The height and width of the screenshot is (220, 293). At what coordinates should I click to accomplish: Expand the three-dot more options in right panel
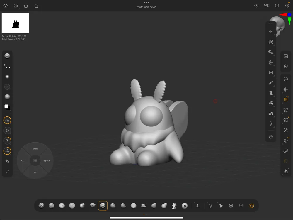pyautogui.click(x=271, y=137)
